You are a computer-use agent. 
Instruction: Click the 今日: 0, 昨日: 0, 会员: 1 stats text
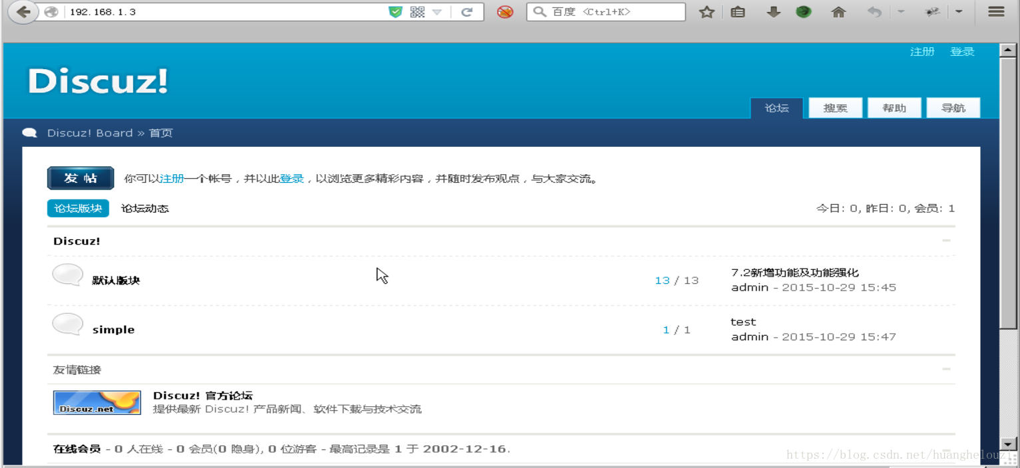point(886,209)
